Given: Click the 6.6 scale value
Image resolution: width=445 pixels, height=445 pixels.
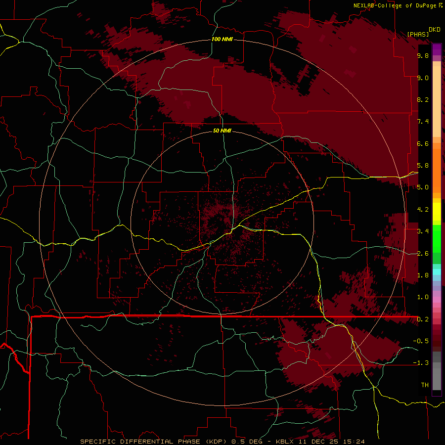Looking at the screenshot, I should click(x=423, y=143).
